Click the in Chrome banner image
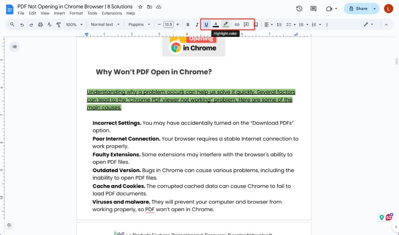Screen dimensions: 399x235 pos(194,46)
